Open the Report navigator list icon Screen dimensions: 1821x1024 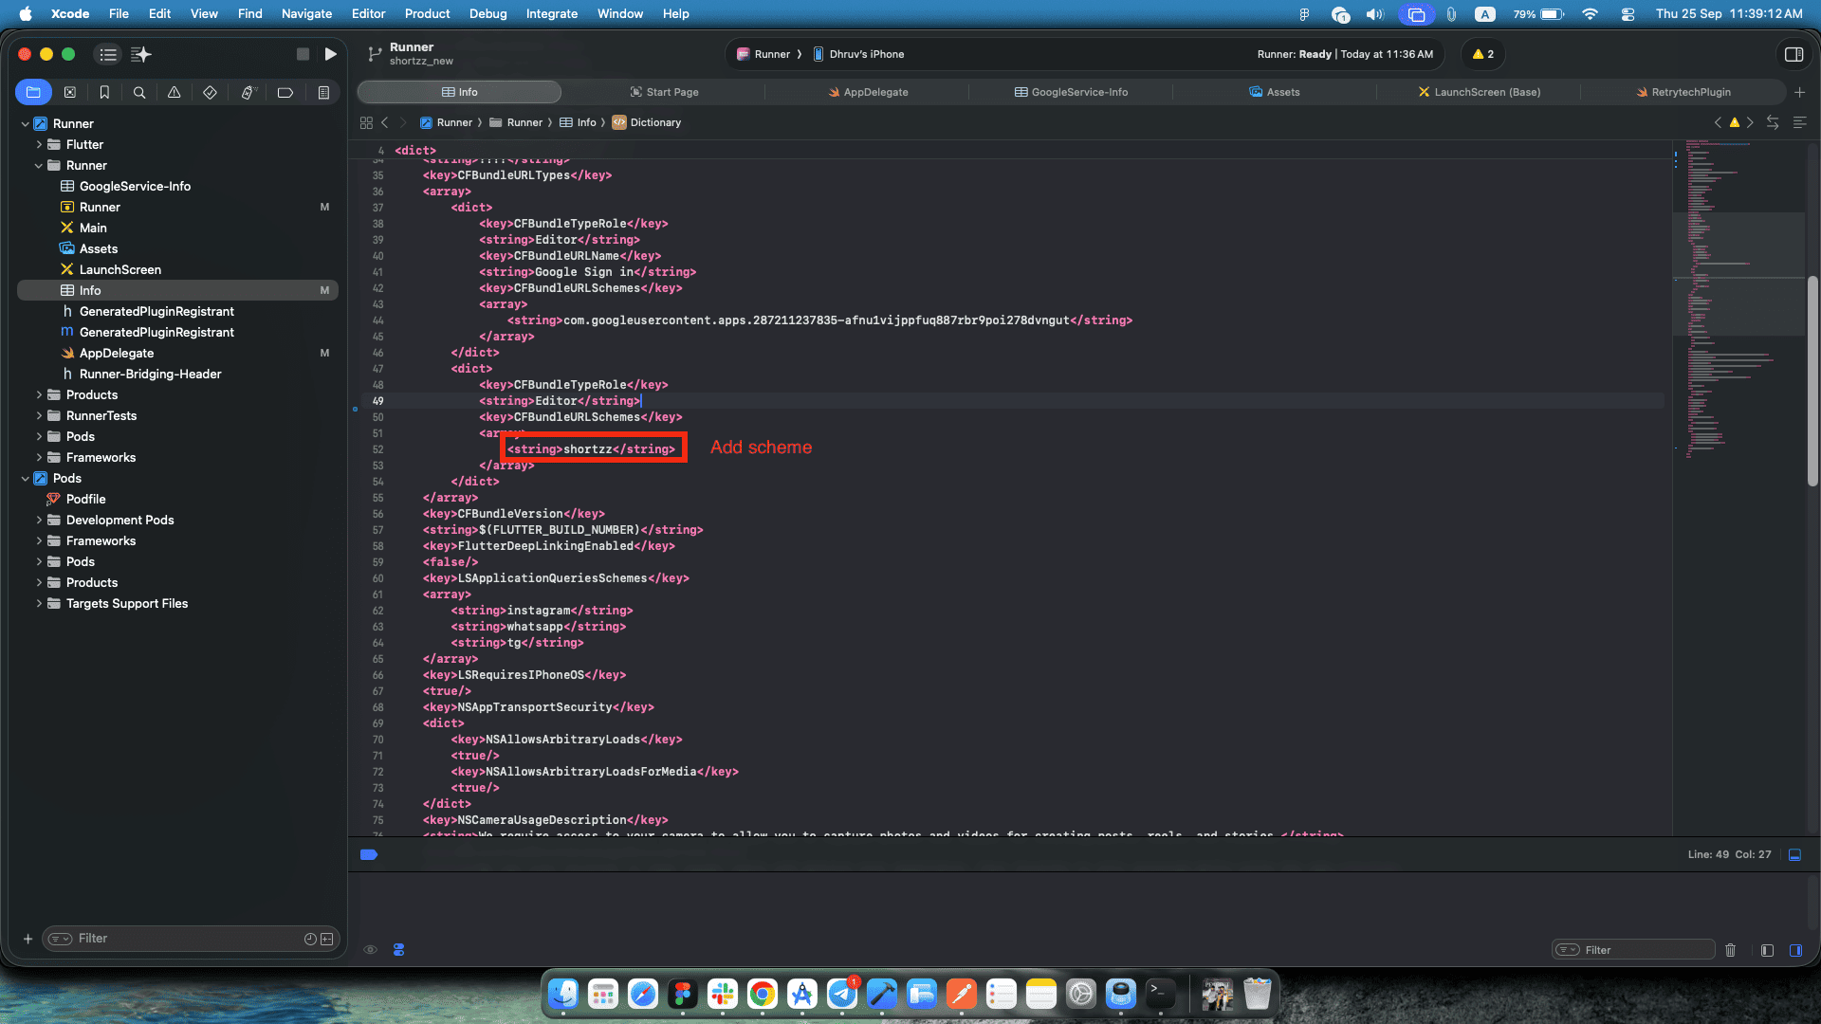click(x=322, y=92)
